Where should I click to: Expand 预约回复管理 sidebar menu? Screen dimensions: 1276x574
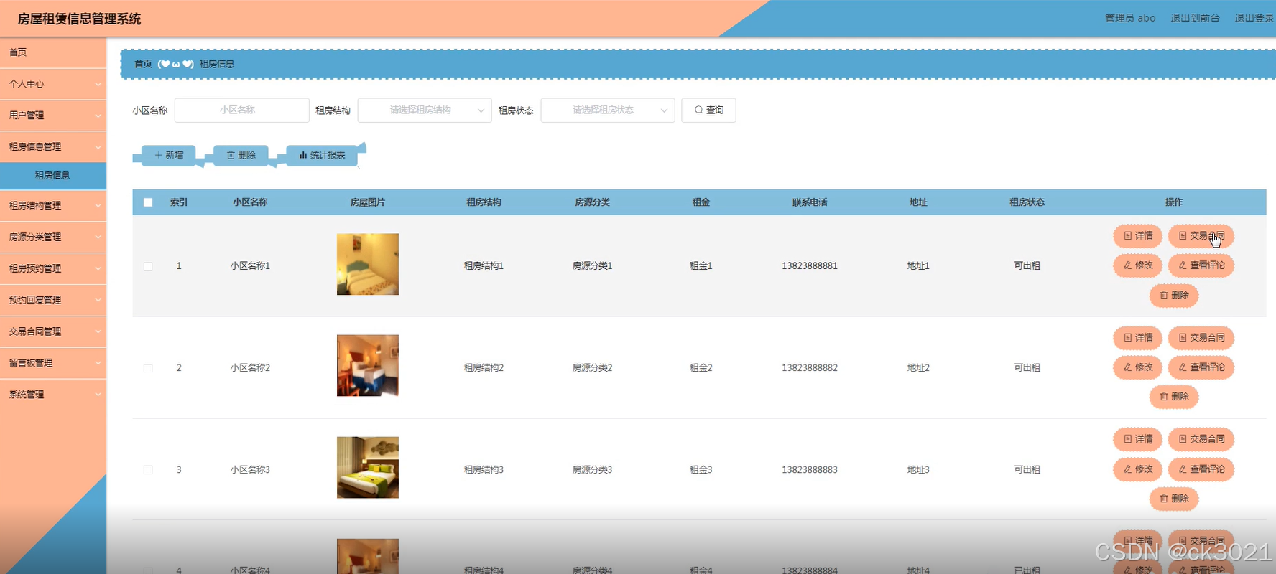[53, 301]
